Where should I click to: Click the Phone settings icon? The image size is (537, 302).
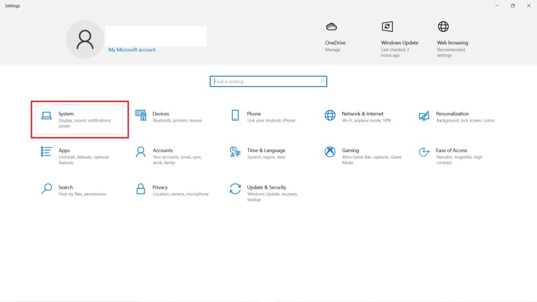[235, 115]
